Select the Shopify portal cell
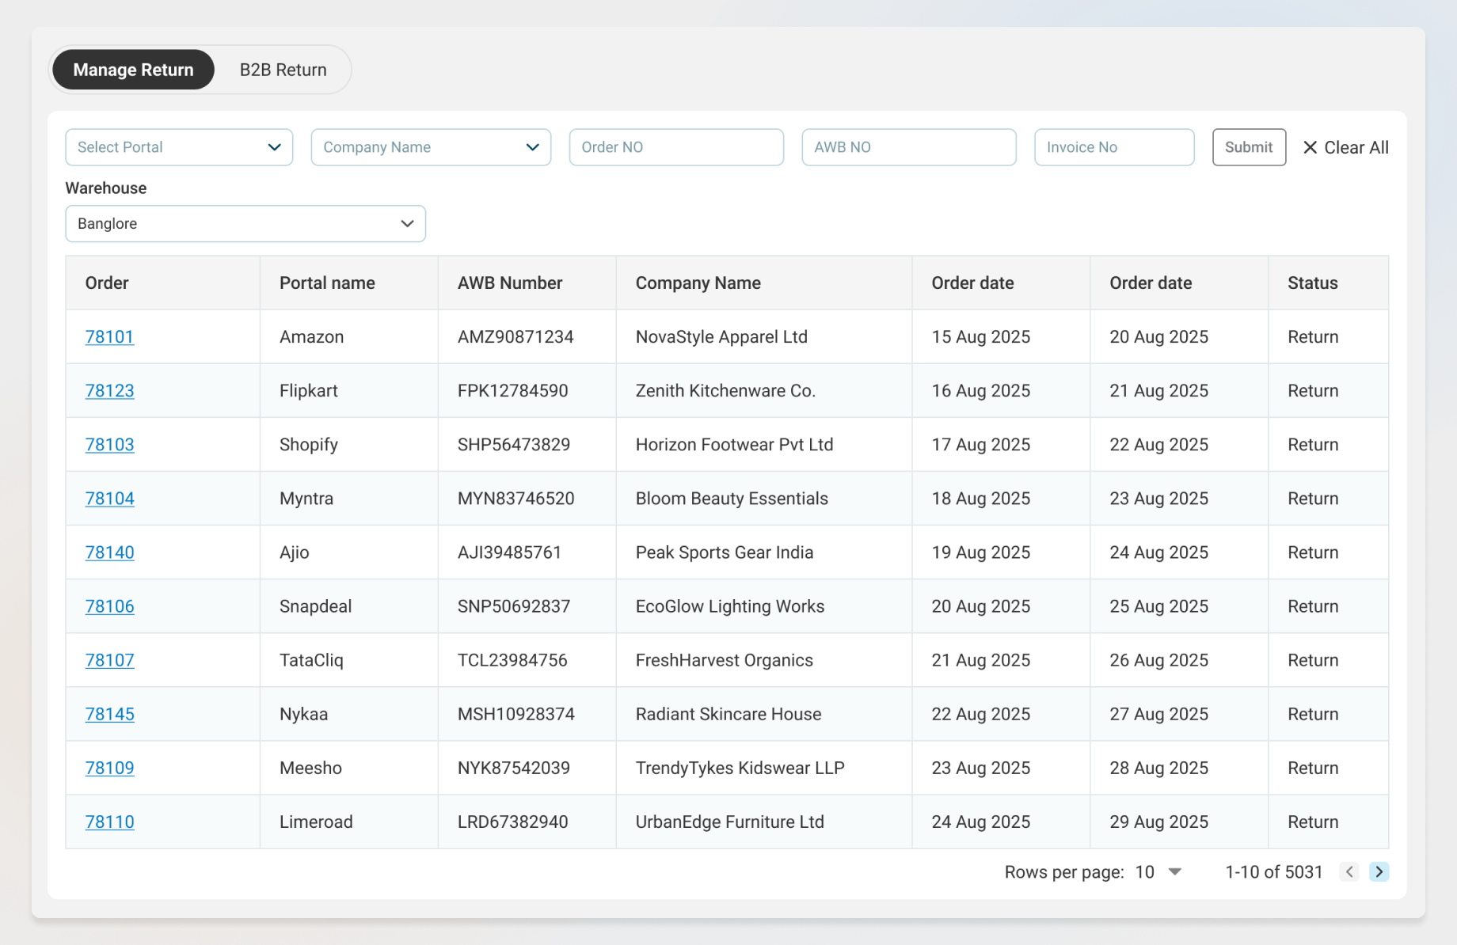 349,445
